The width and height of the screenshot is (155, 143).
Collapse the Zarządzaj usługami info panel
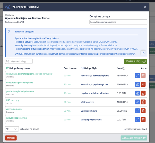(143, 53)
